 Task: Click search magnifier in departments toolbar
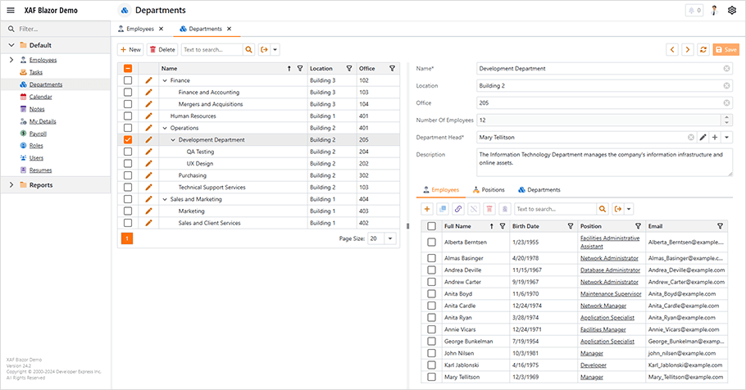tap(249, 50)
